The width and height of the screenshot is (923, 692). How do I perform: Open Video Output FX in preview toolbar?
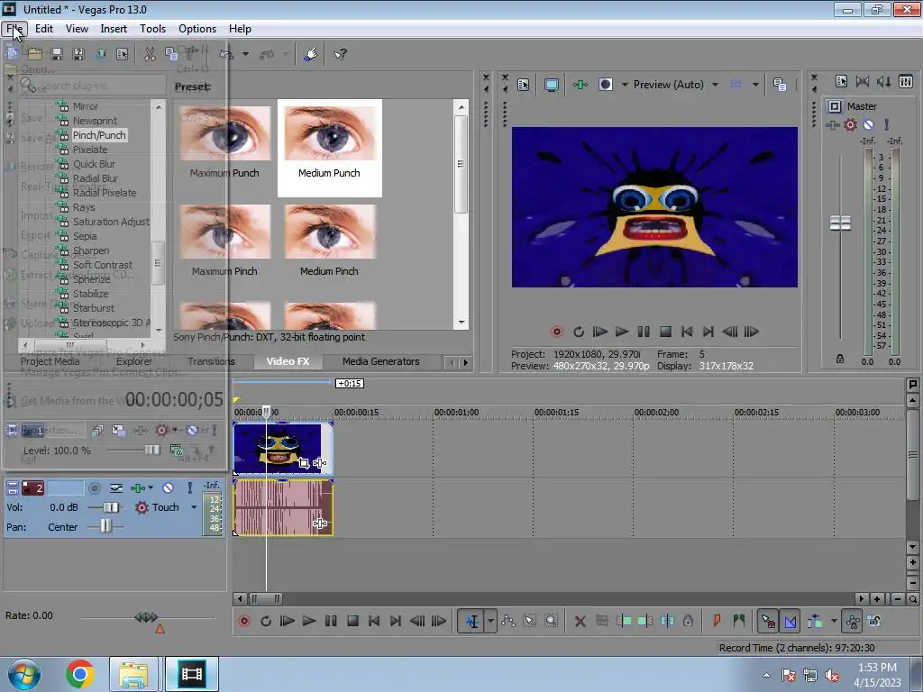pos(580,85)
